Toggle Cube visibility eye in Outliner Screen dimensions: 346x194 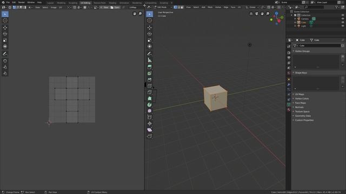[343, 22]
